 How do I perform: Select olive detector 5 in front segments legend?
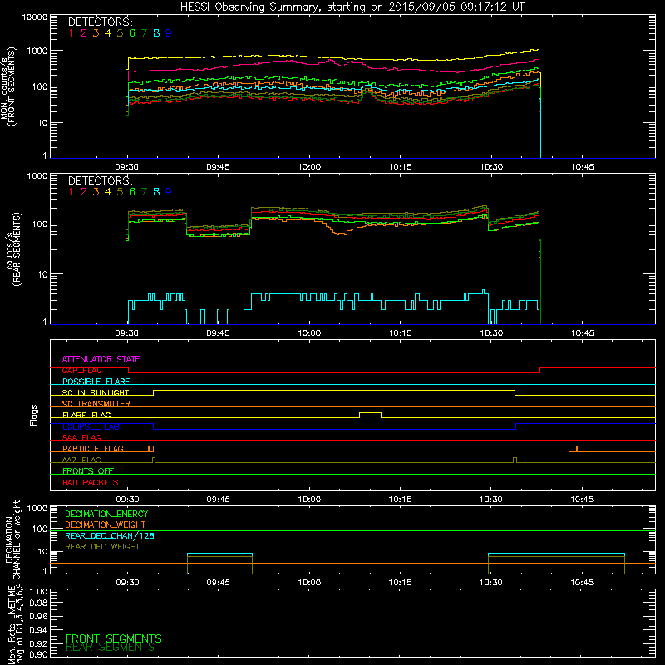(120, 33)
